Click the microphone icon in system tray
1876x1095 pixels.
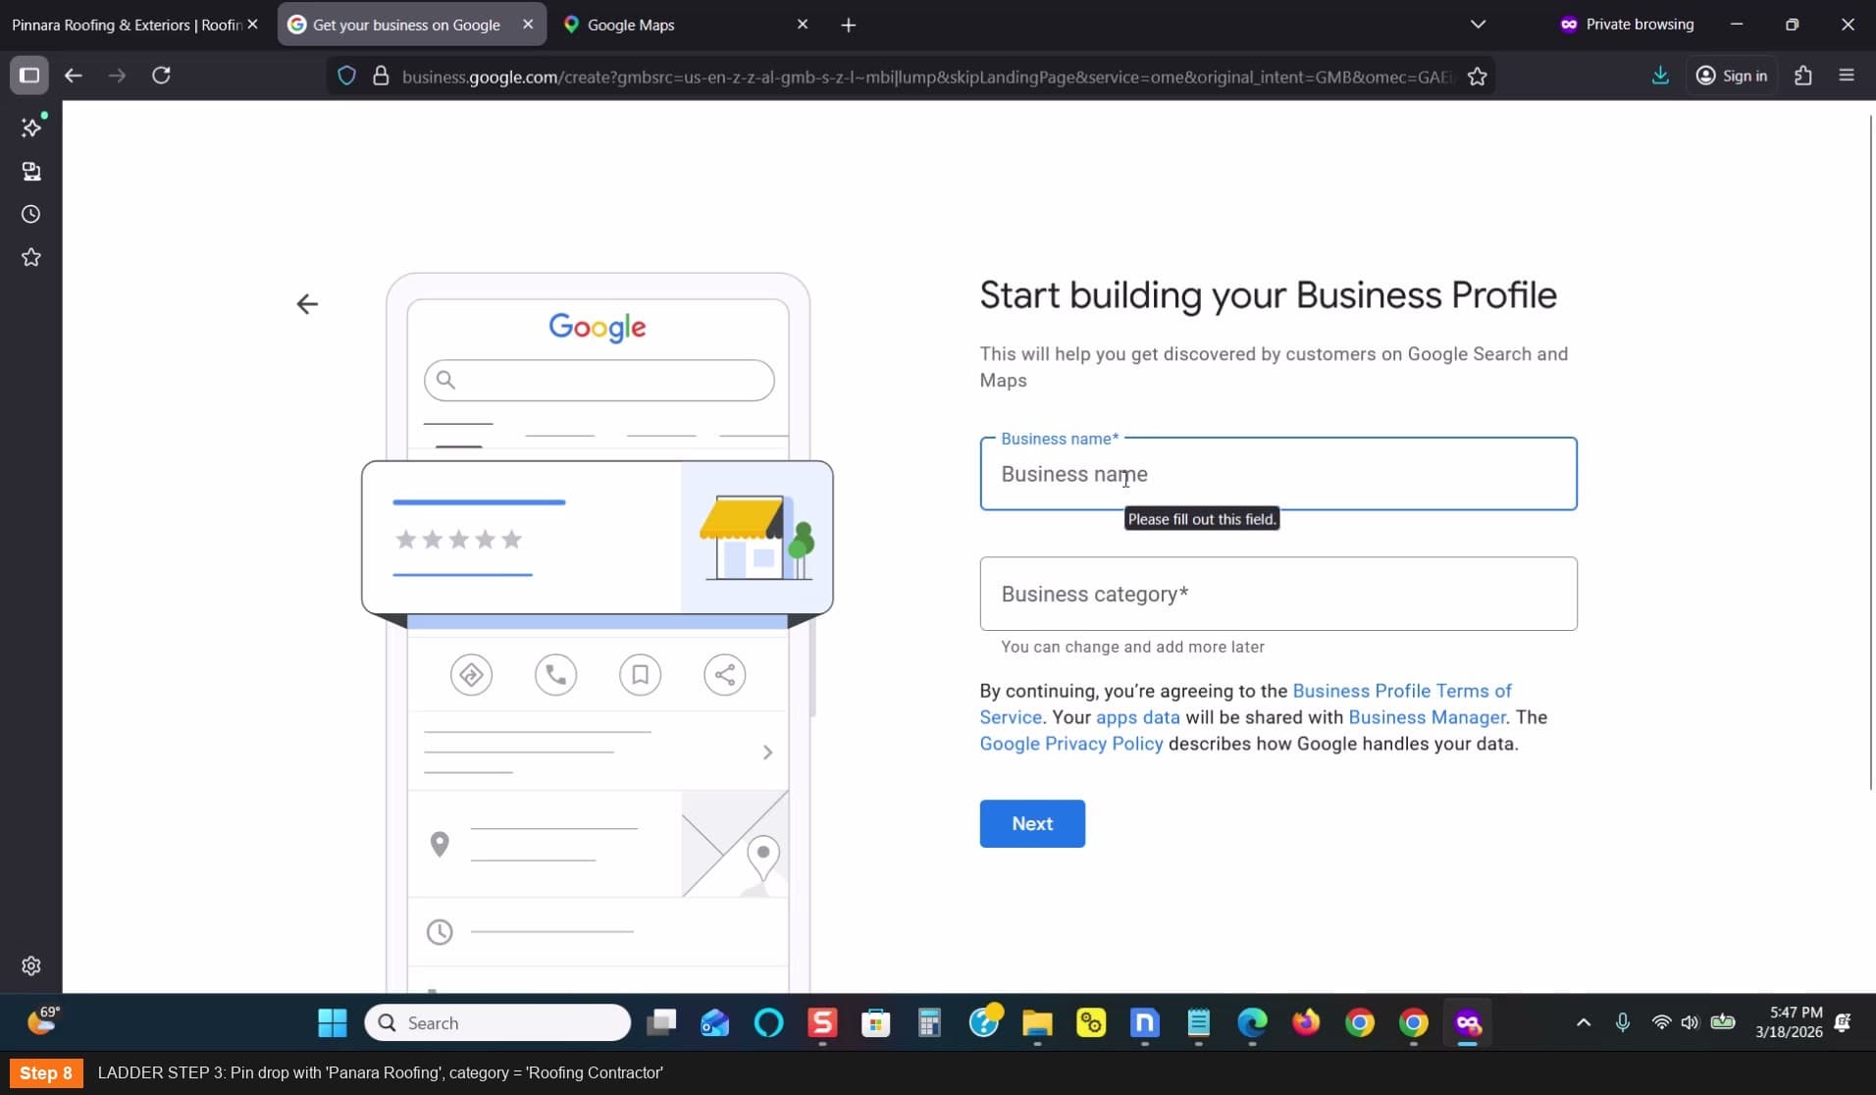[1623, 1023]
